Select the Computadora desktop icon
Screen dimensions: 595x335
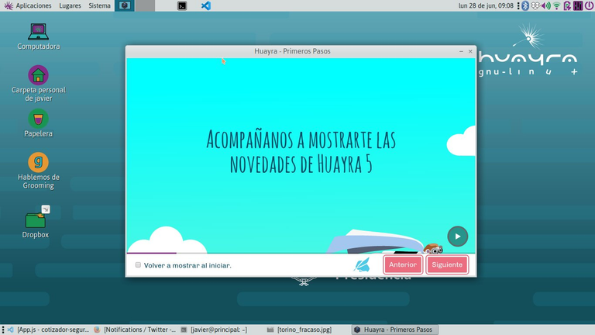38,36
